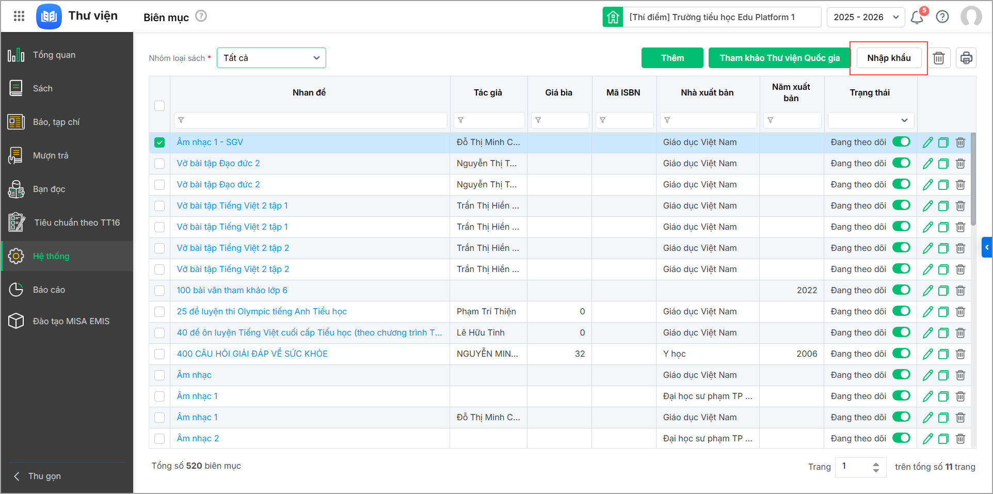Open Báo, tạp chí menu item
993x494 pixels.
click(67, 122)
